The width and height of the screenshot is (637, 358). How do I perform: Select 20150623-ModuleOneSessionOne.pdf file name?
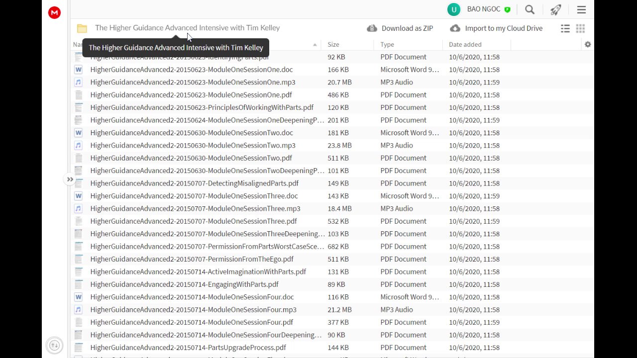coord(191,95)
